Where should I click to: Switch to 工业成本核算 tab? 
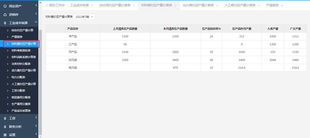click(80, 5)
